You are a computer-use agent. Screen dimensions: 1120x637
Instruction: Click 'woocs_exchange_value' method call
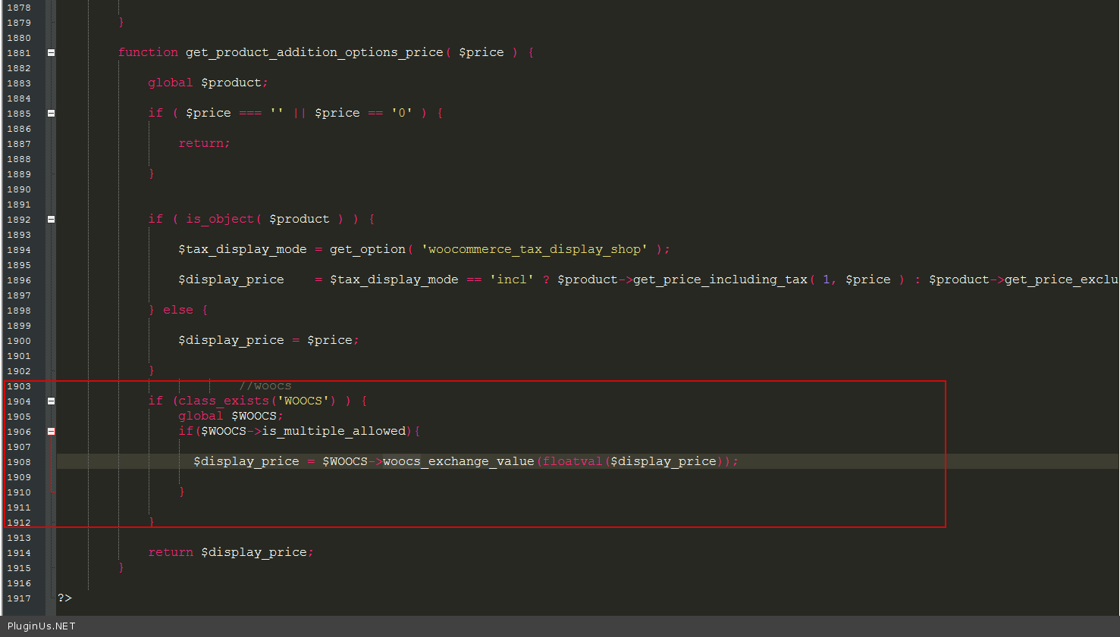[459, 461]
